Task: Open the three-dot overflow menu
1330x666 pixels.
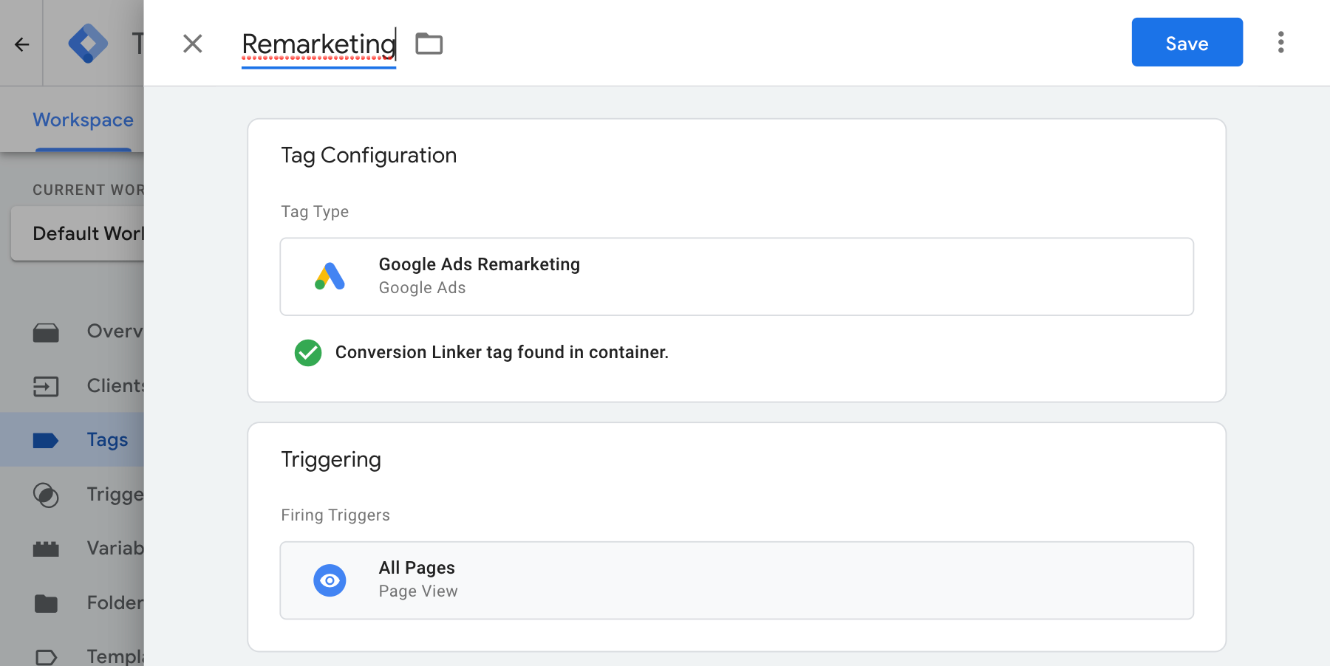Action: tap(1281, 43)
